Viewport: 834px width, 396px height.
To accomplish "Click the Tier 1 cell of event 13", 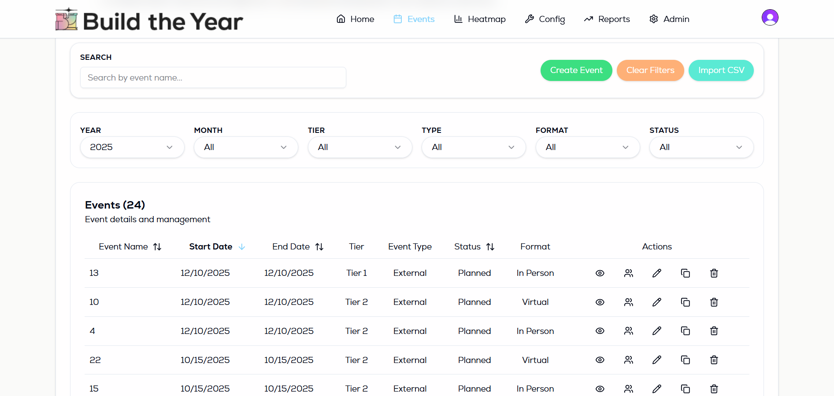I will pyautogui.click(x=356, y=273).
